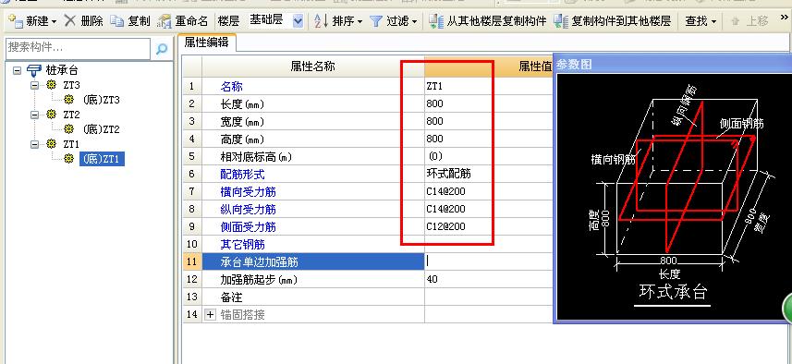Click the 删除 X icon
Image resolution: width=792 pixels, height=364 pixels.
(x=70, y=20)
